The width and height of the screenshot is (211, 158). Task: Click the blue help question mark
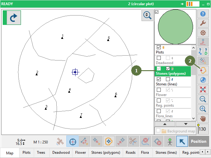tap(203, 14)
